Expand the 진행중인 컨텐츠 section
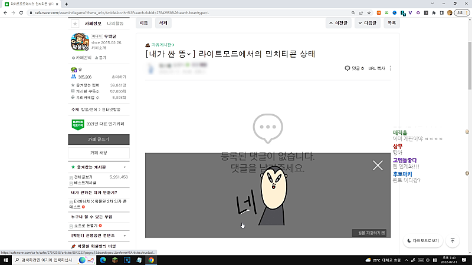Image resolution: width=472 pixels, height=265 pixels. coord(125,236)
